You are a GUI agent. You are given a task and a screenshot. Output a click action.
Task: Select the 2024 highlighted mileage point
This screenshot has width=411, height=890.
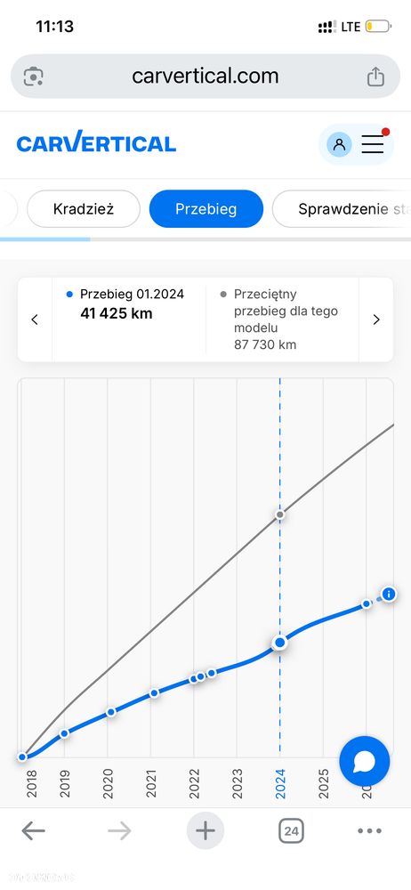pos(280,643)
